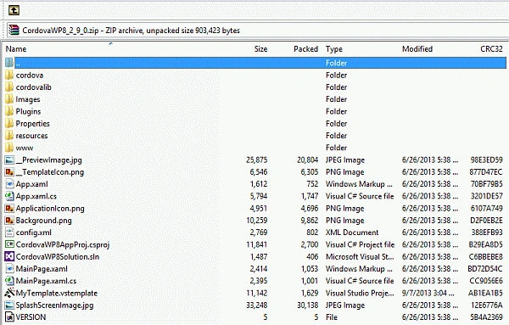Click the App.xaml.cs file icon
This screenshot has width=509, height=325.
pos(9,196)
